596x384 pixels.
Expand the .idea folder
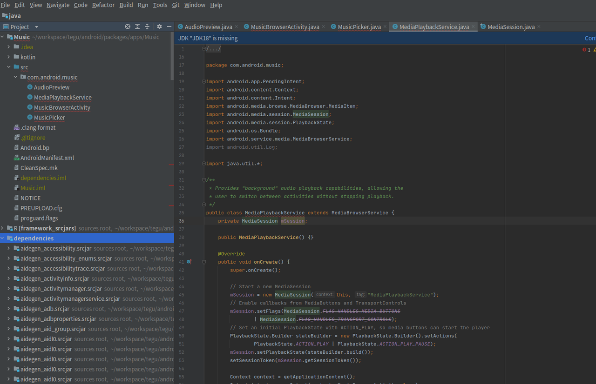coord(9,47)
